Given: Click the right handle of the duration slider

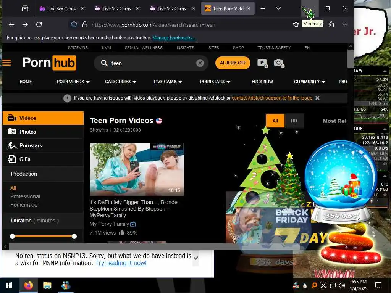Looking at the screenshot, I should pos(74,237).
